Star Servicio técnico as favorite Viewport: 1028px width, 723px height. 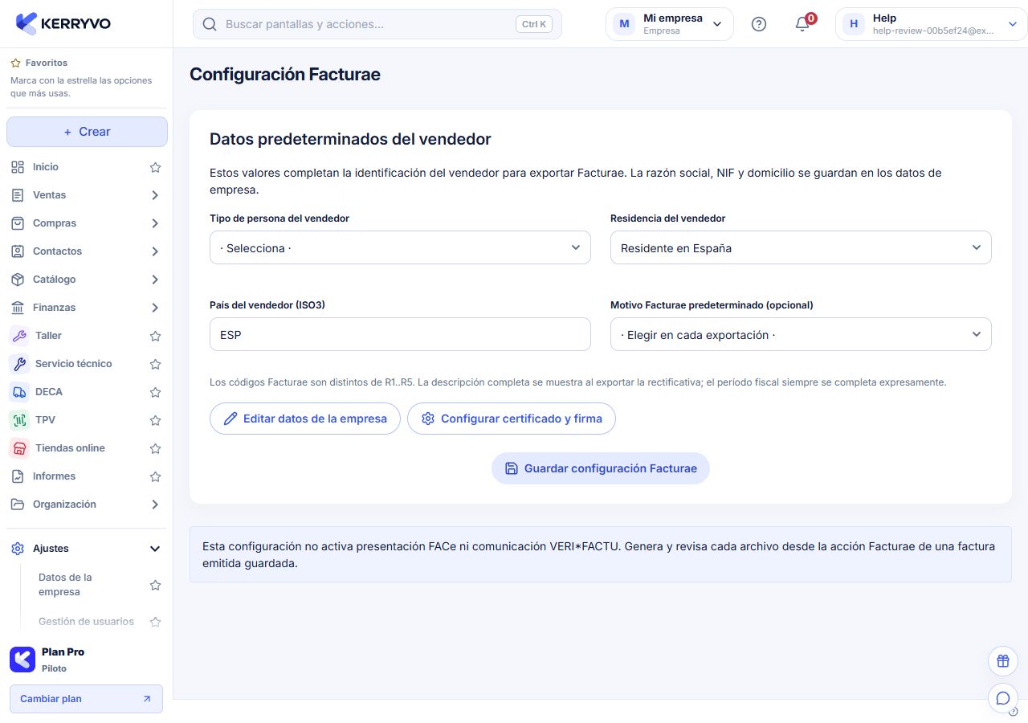156,364
